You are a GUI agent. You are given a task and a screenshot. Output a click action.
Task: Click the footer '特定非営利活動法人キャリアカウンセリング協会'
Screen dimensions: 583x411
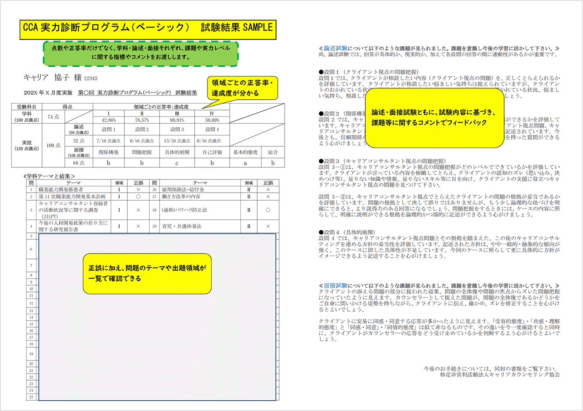click(500, 375)
